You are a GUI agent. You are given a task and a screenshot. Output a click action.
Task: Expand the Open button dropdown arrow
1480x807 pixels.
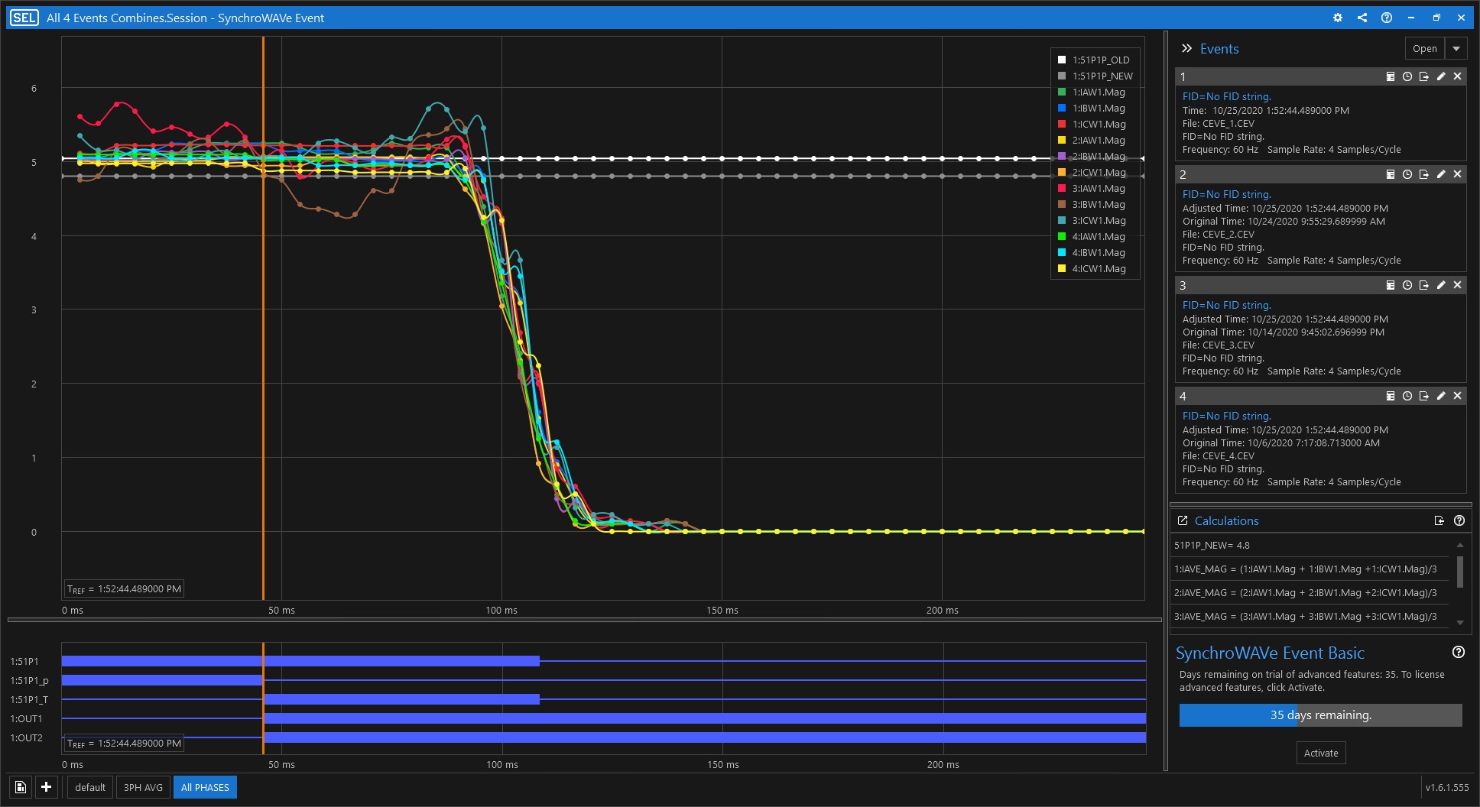[1456, 48]
